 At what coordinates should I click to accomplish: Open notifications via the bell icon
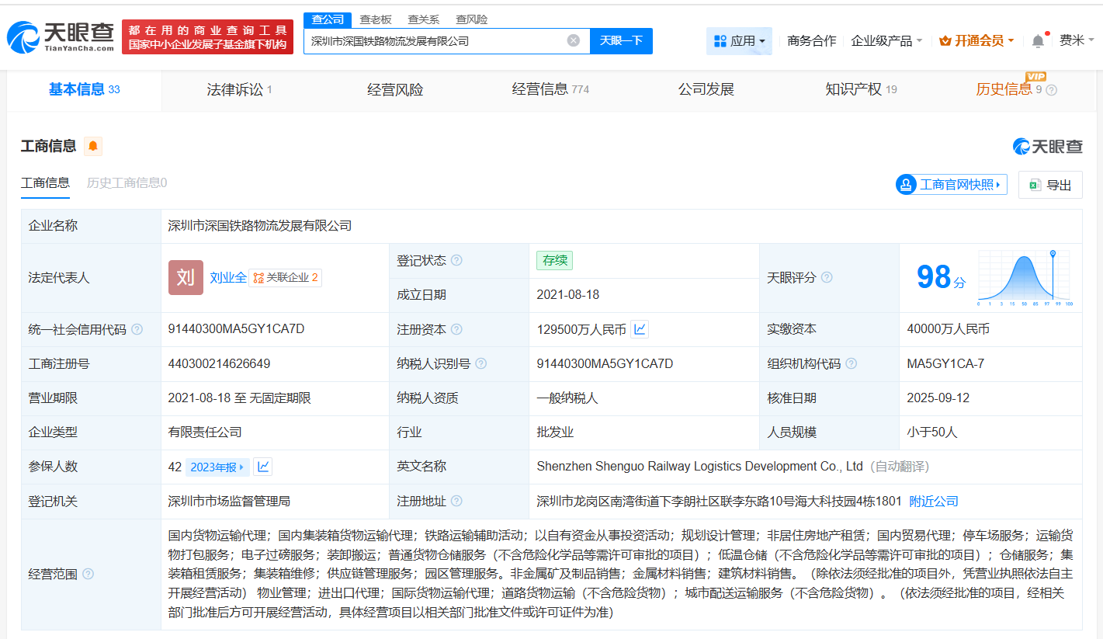(1038, 40)
